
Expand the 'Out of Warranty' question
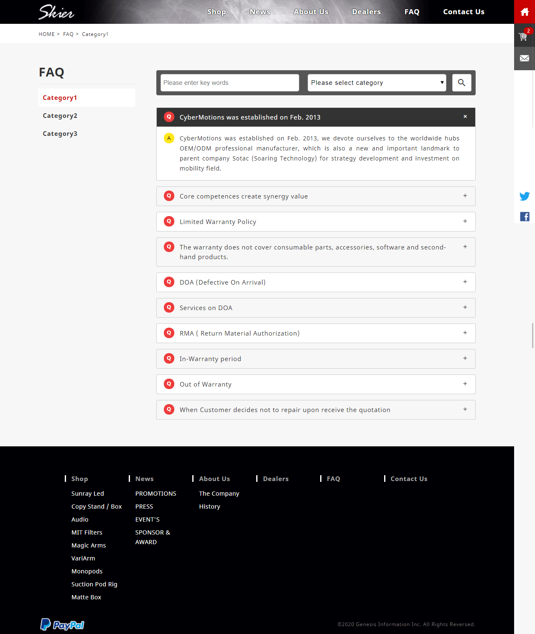[316, 384]
